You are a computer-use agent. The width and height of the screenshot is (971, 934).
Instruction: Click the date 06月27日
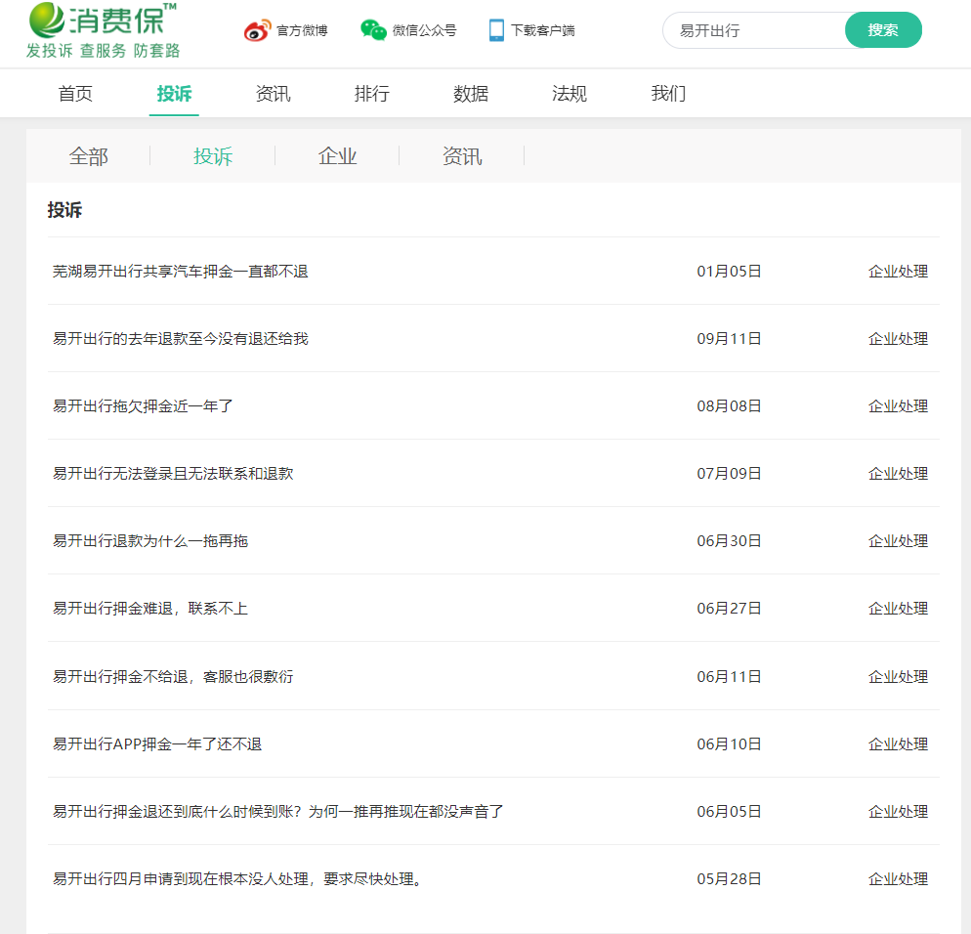[729, 609]
